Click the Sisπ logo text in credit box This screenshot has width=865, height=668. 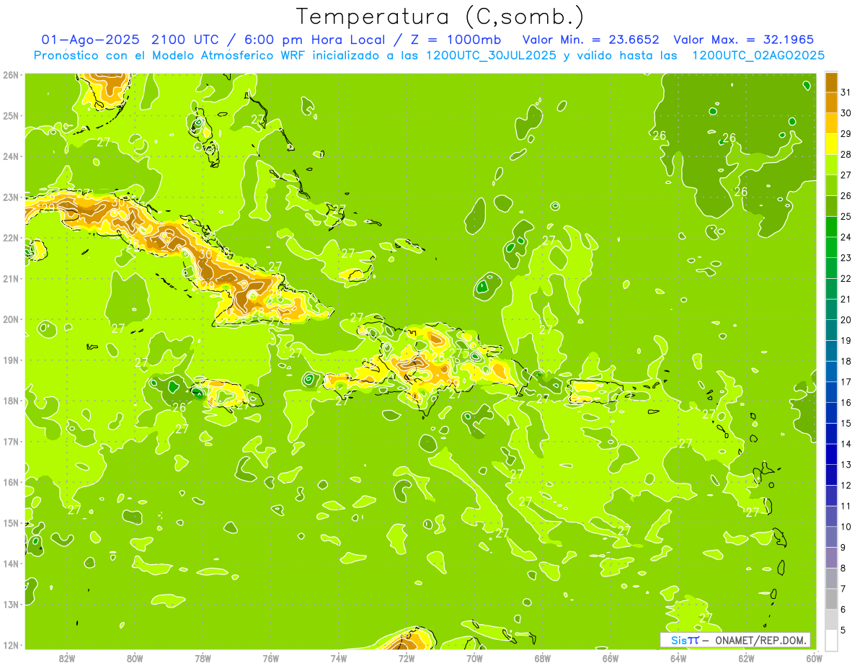pyautogui.click(x=684, y=640)
